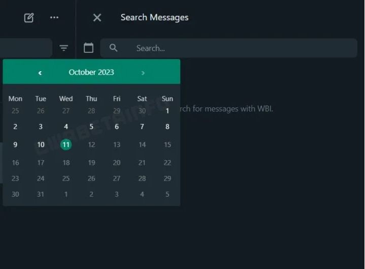The height and width of the screenshot is (269, 365).
Task: Select October 10 in the calendar
Action: 41,145
